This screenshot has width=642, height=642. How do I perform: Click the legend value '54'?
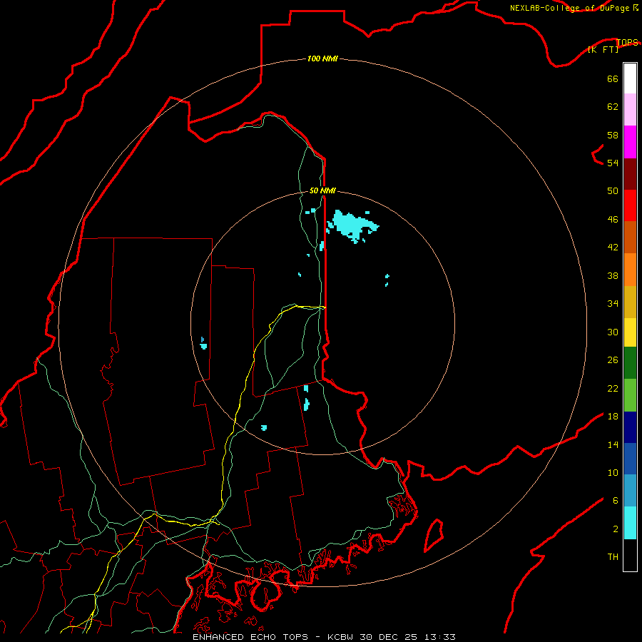[x=613, y=163]
